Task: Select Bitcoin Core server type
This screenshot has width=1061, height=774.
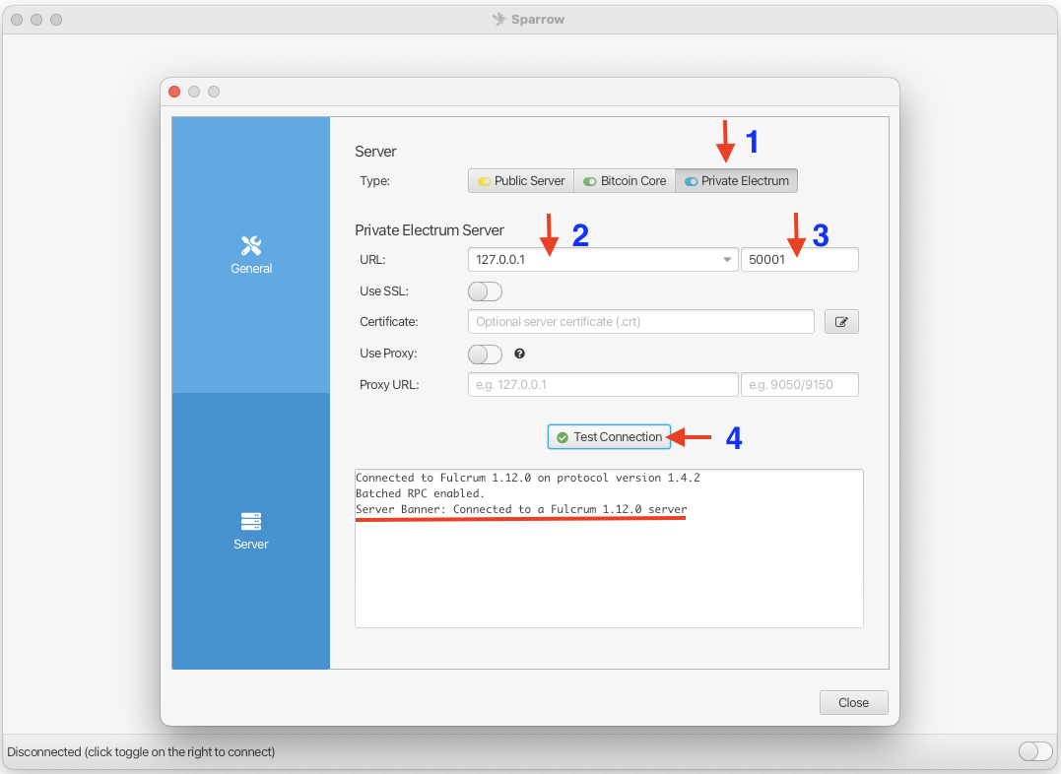Action: pyautogui.click(x=625, y=180)
